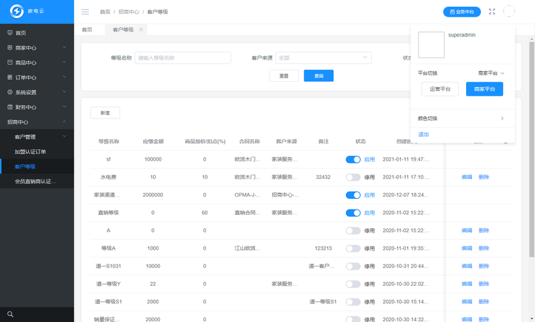Enable the status switch for row 道一等级Y
This screenshot has height=322, width=535.
click(353, 284)
